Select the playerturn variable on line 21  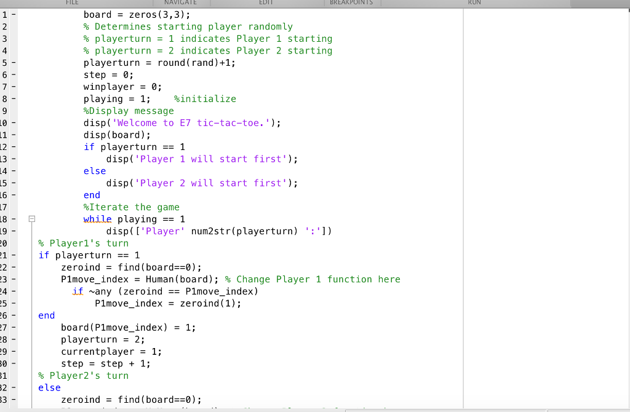(83, 255)
